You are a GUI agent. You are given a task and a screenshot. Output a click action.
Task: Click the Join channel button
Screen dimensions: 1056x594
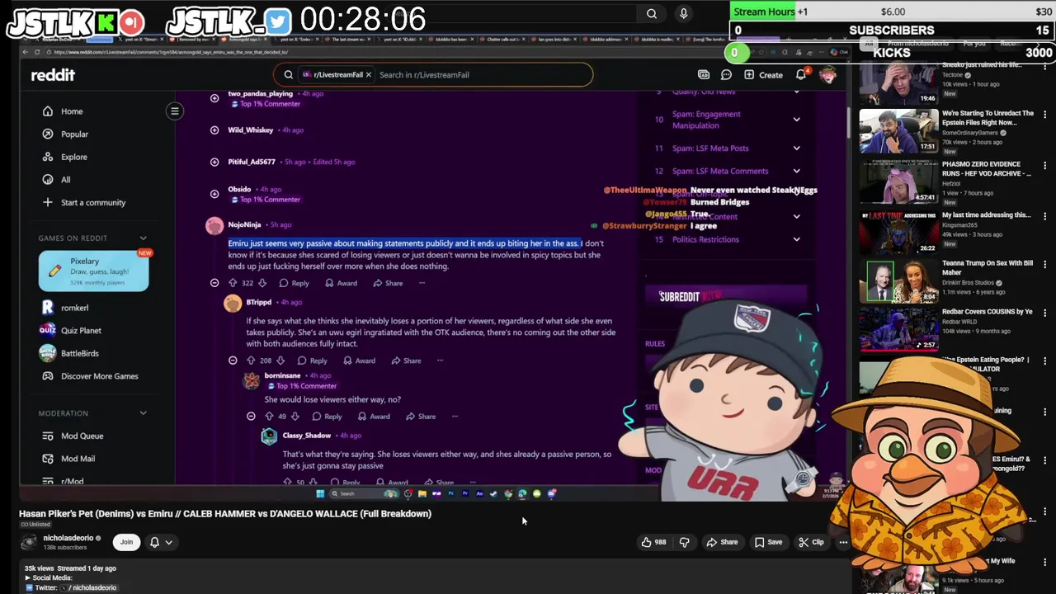[126, 542]
